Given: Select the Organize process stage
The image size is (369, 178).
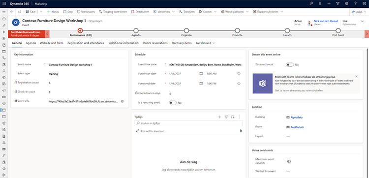Looking at the screenshot, I should coord(186,30).
